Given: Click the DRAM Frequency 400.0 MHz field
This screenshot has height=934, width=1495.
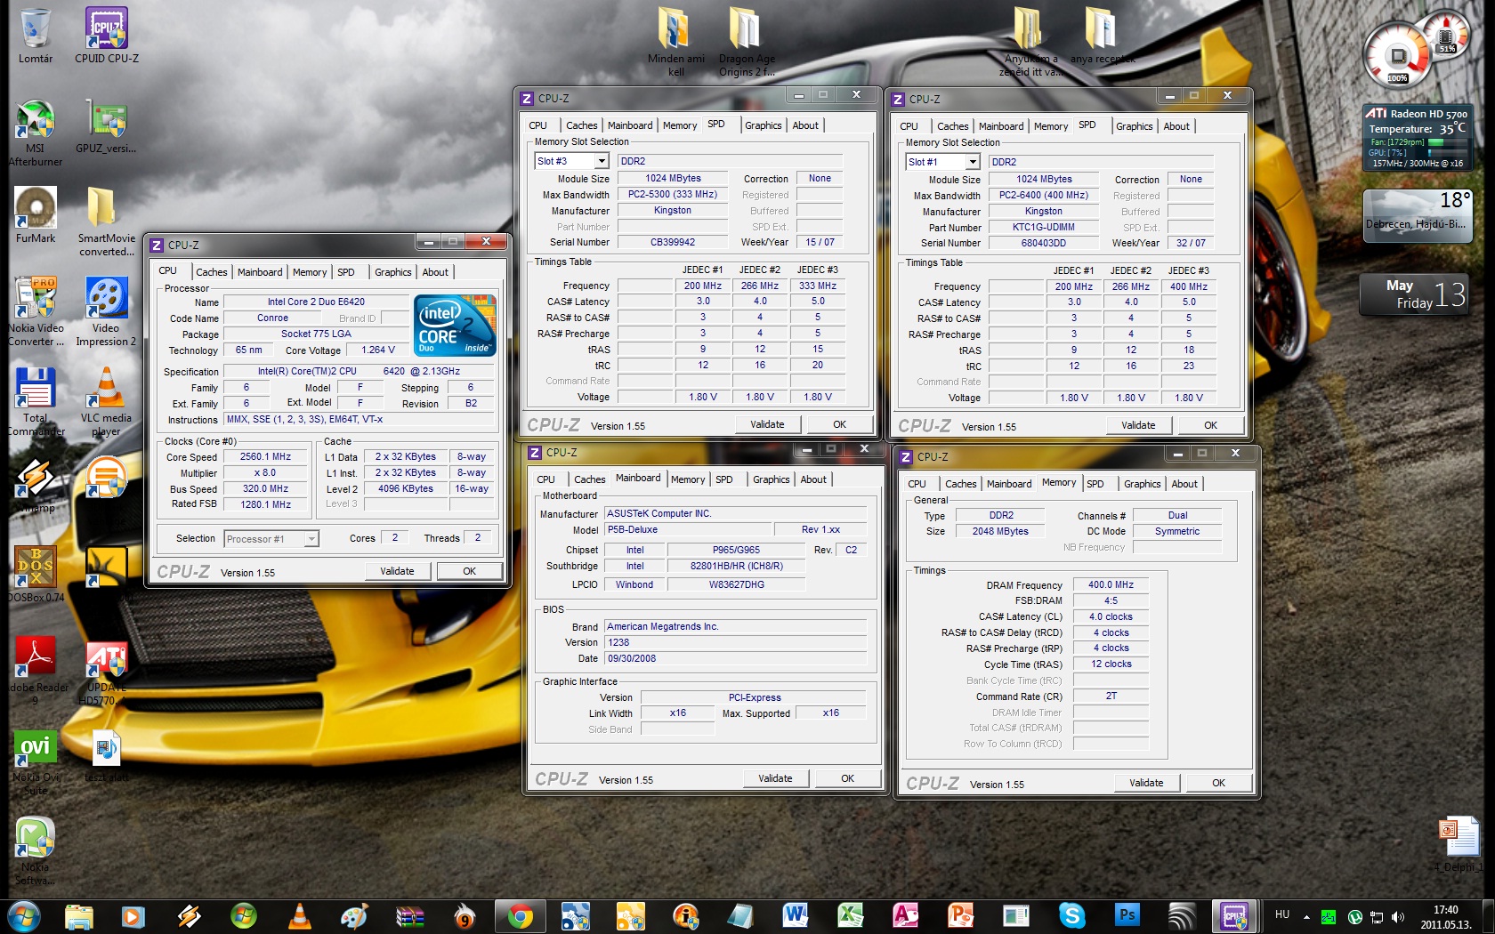Looking at the screenshot, I should [x=1111, y=584].
